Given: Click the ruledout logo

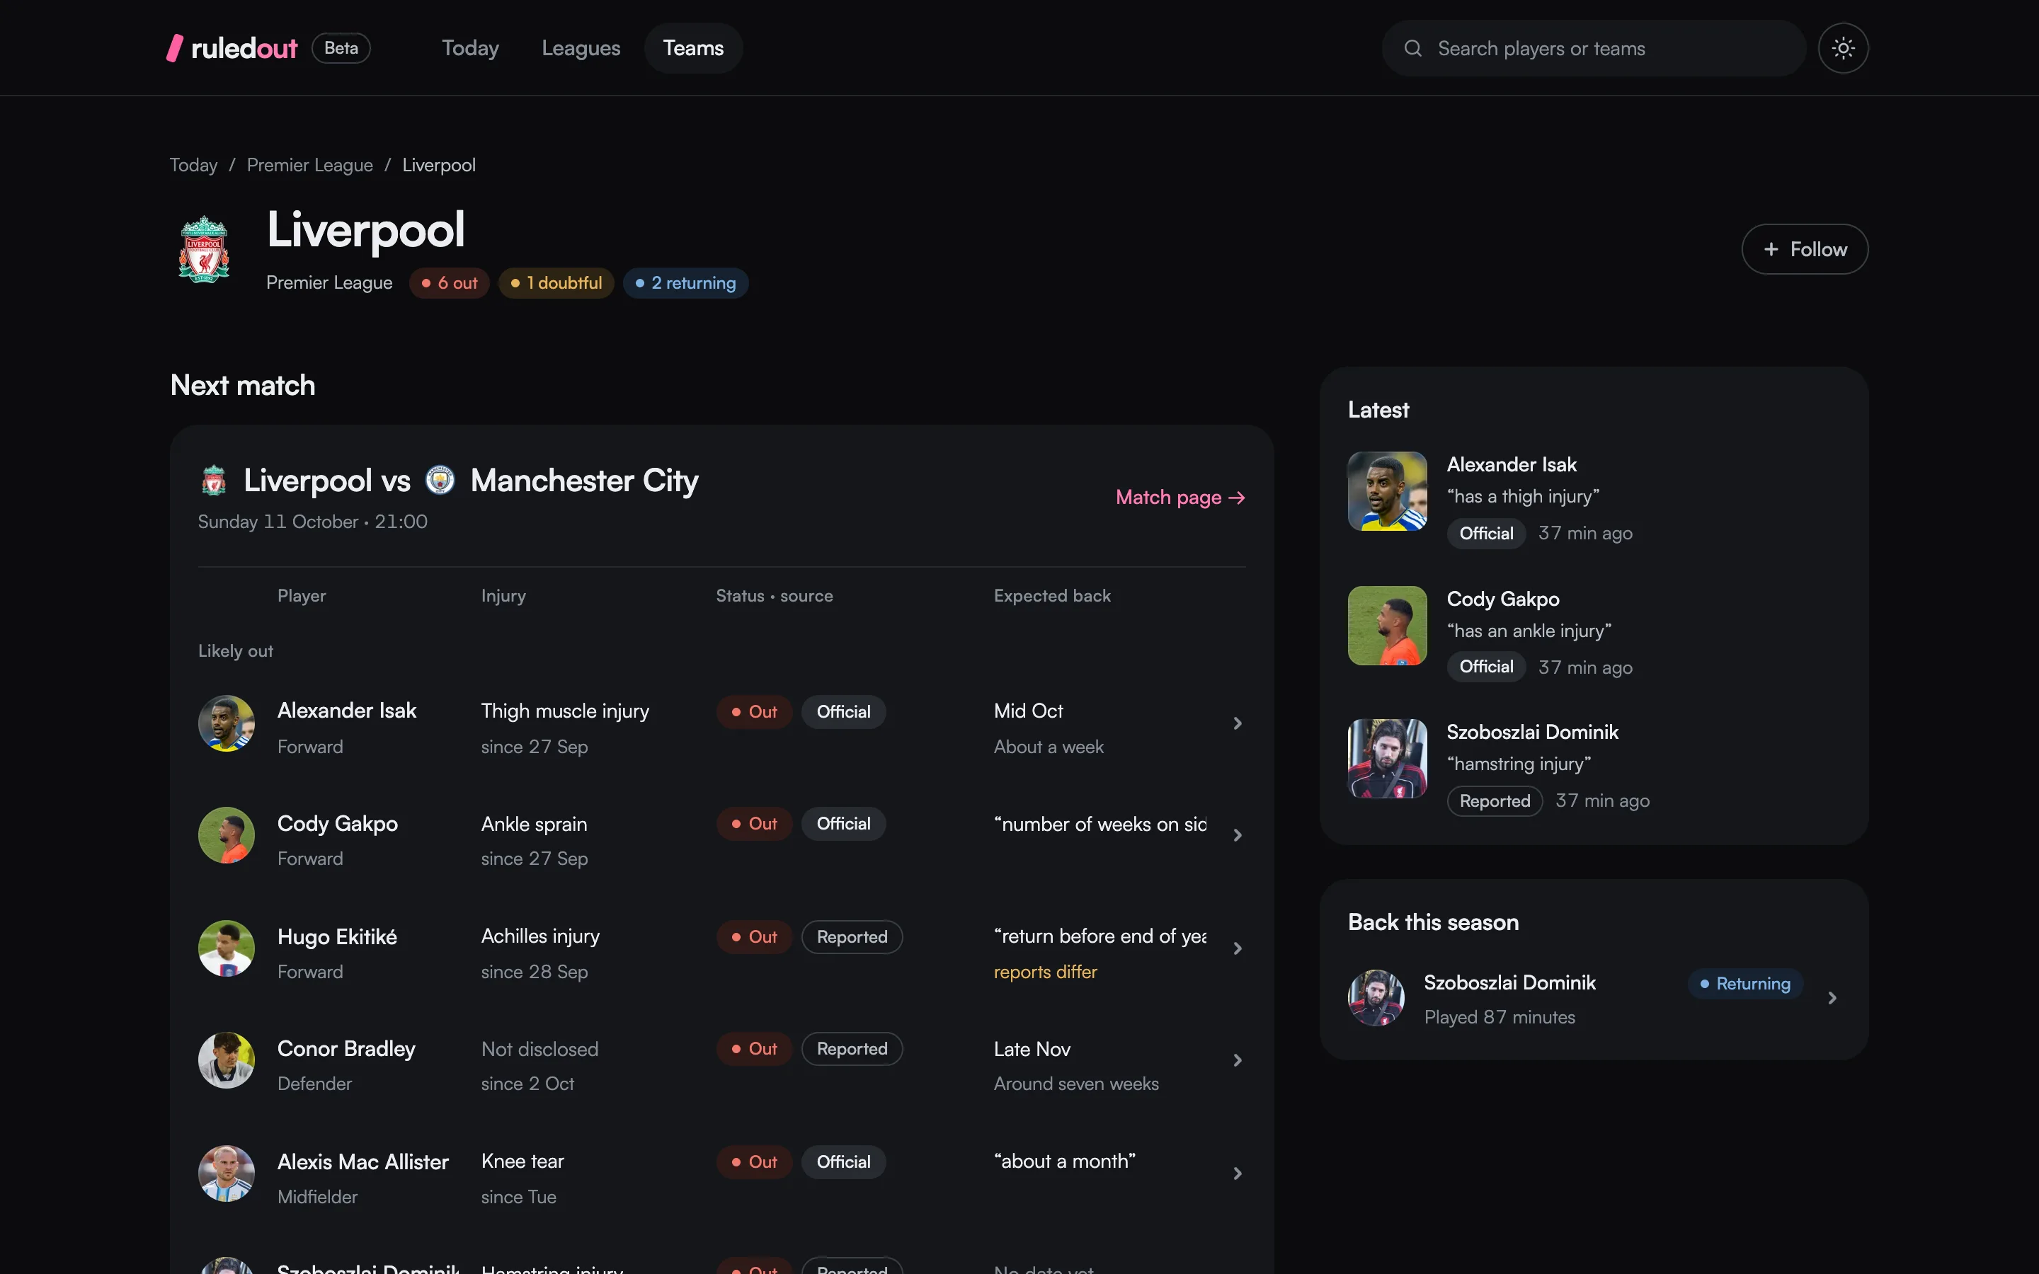Looking at the screenshot, I should point(232,48).
